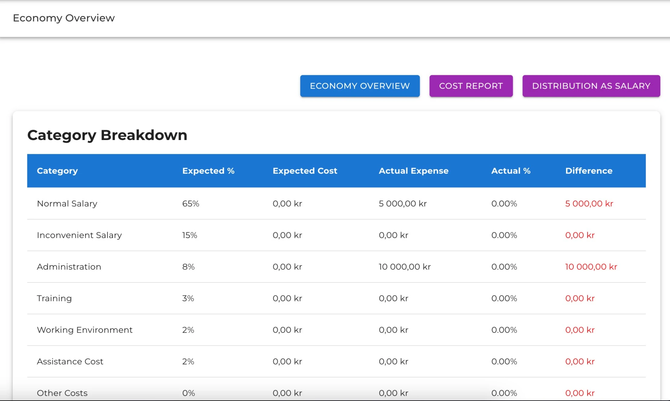This screenshot has height=401, width=670.
Task: Click the Expected Cost column header
Action: [x=305, y=171]
